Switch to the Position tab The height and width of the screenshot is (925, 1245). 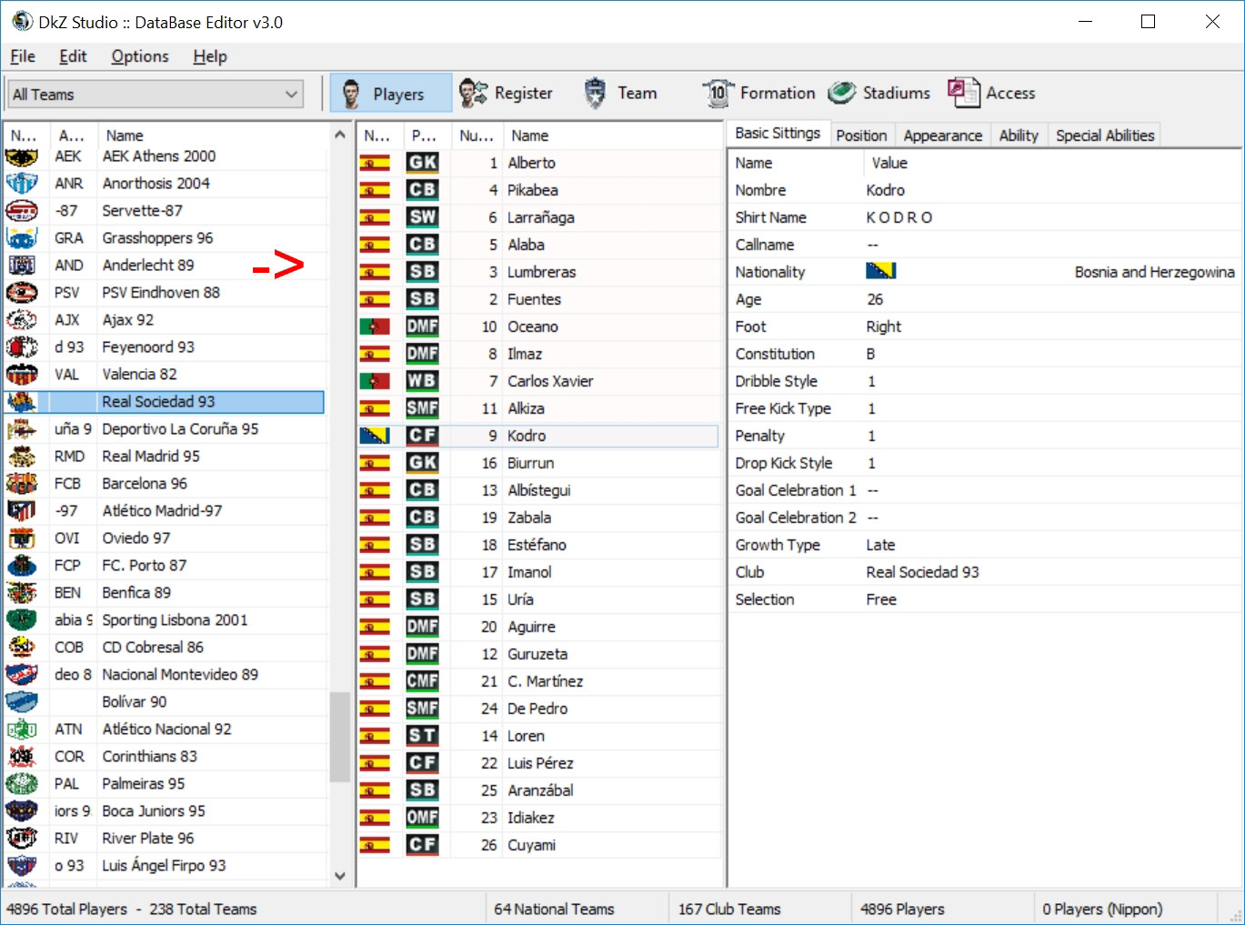coord(861,136)
